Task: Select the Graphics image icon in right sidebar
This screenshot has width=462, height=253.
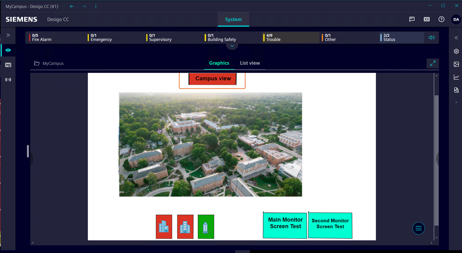Action: coord(456,64)
